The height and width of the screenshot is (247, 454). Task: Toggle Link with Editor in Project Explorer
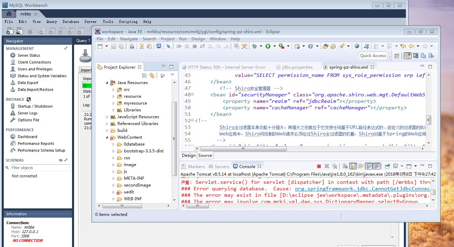152,76
